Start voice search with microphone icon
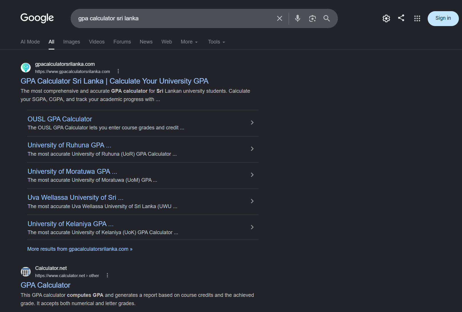Image resolution: width=462 pixels, height=312 pixels. (x=298, y=18)
